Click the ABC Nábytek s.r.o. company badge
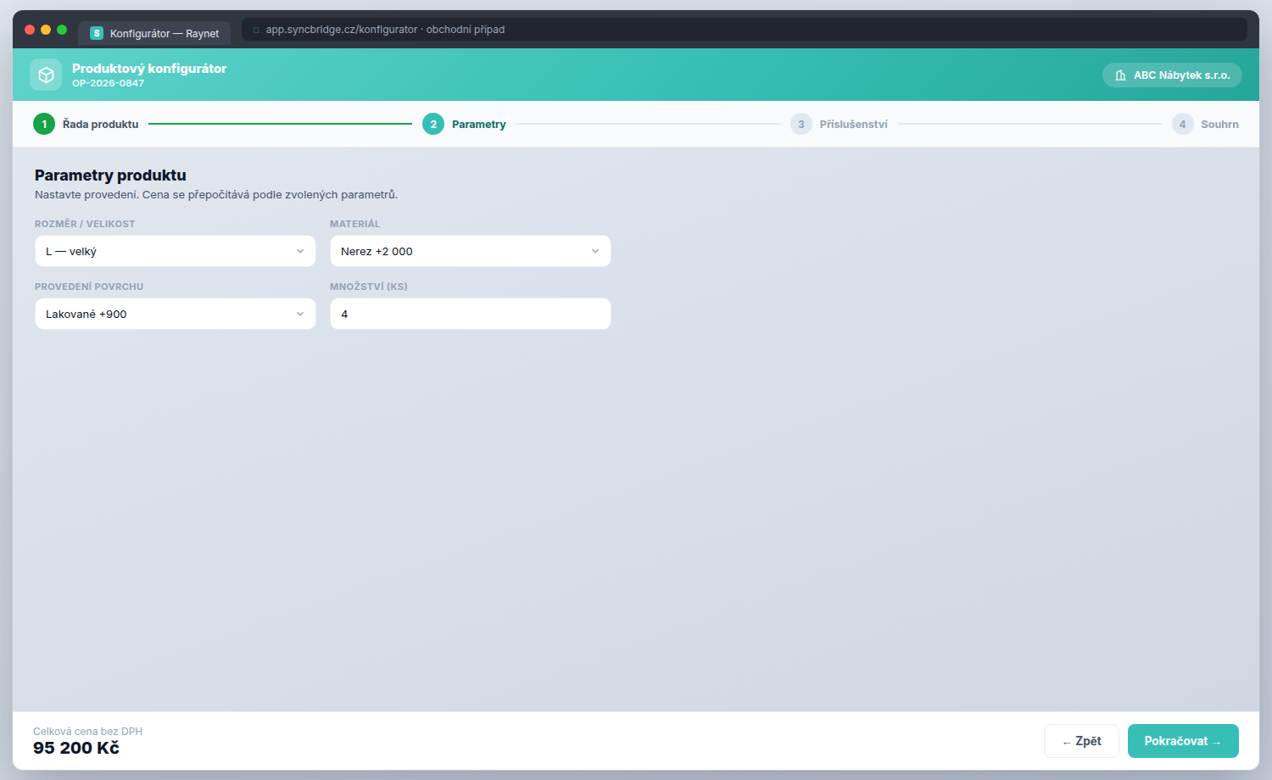Screen dimensions: 1272x780 pos(1172,75)
